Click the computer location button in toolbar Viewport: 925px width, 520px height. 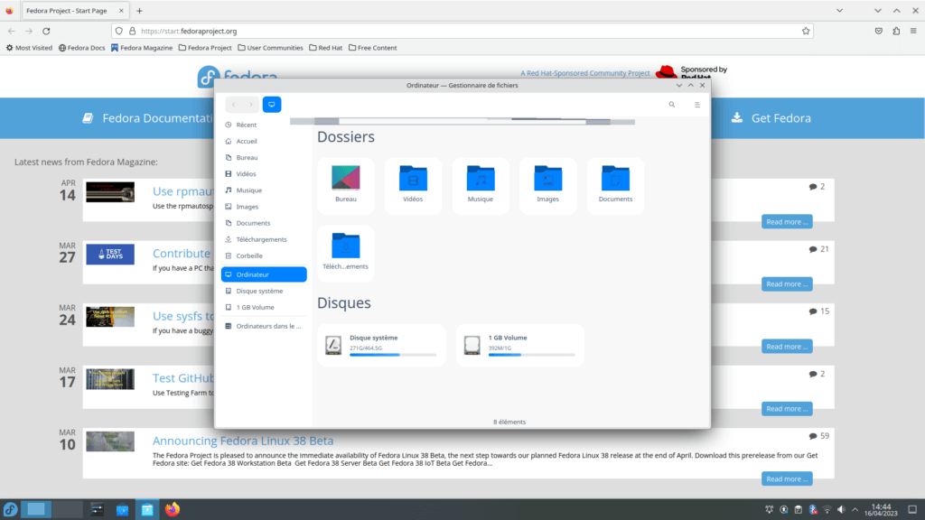click(x=272, y=105)
